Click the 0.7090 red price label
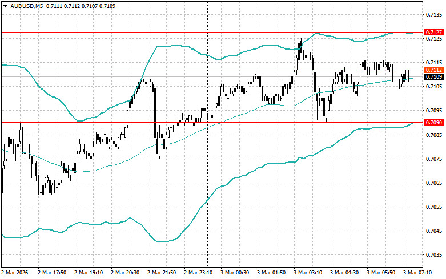 pyautogui.click(x=433, y=123)
